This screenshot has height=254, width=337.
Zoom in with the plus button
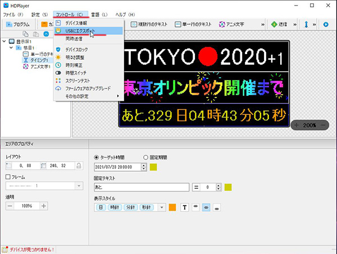pyautogui.click(x=297, y=125)
